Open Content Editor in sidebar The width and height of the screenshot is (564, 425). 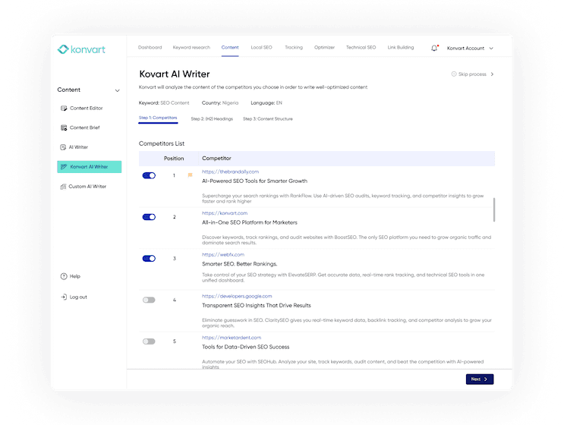pos(86,109)
